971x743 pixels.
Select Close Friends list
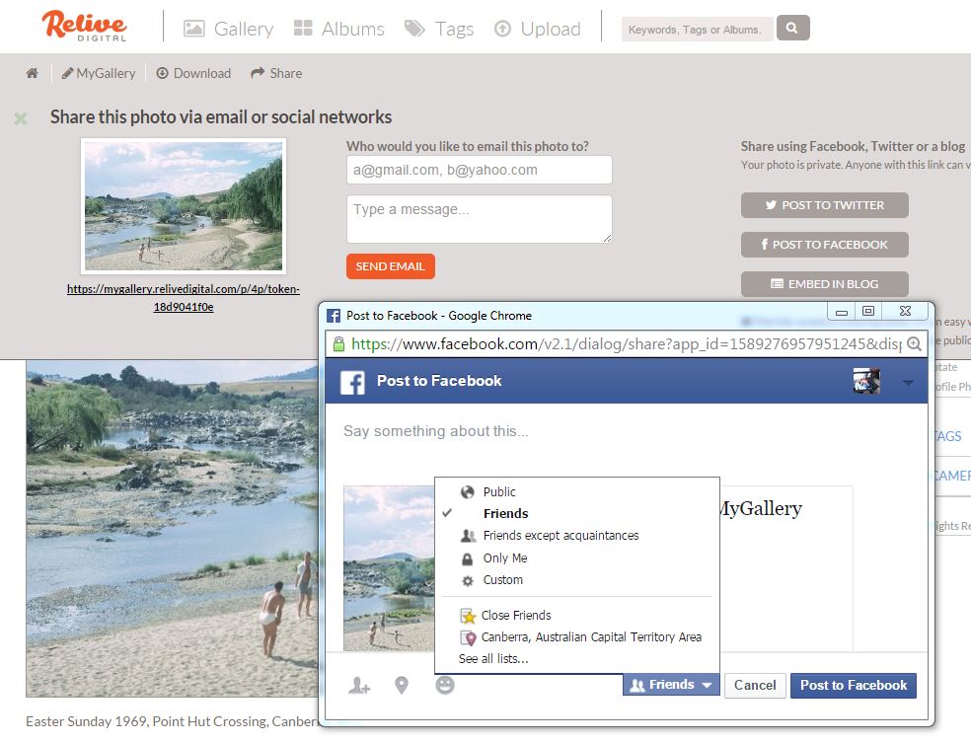516,615
